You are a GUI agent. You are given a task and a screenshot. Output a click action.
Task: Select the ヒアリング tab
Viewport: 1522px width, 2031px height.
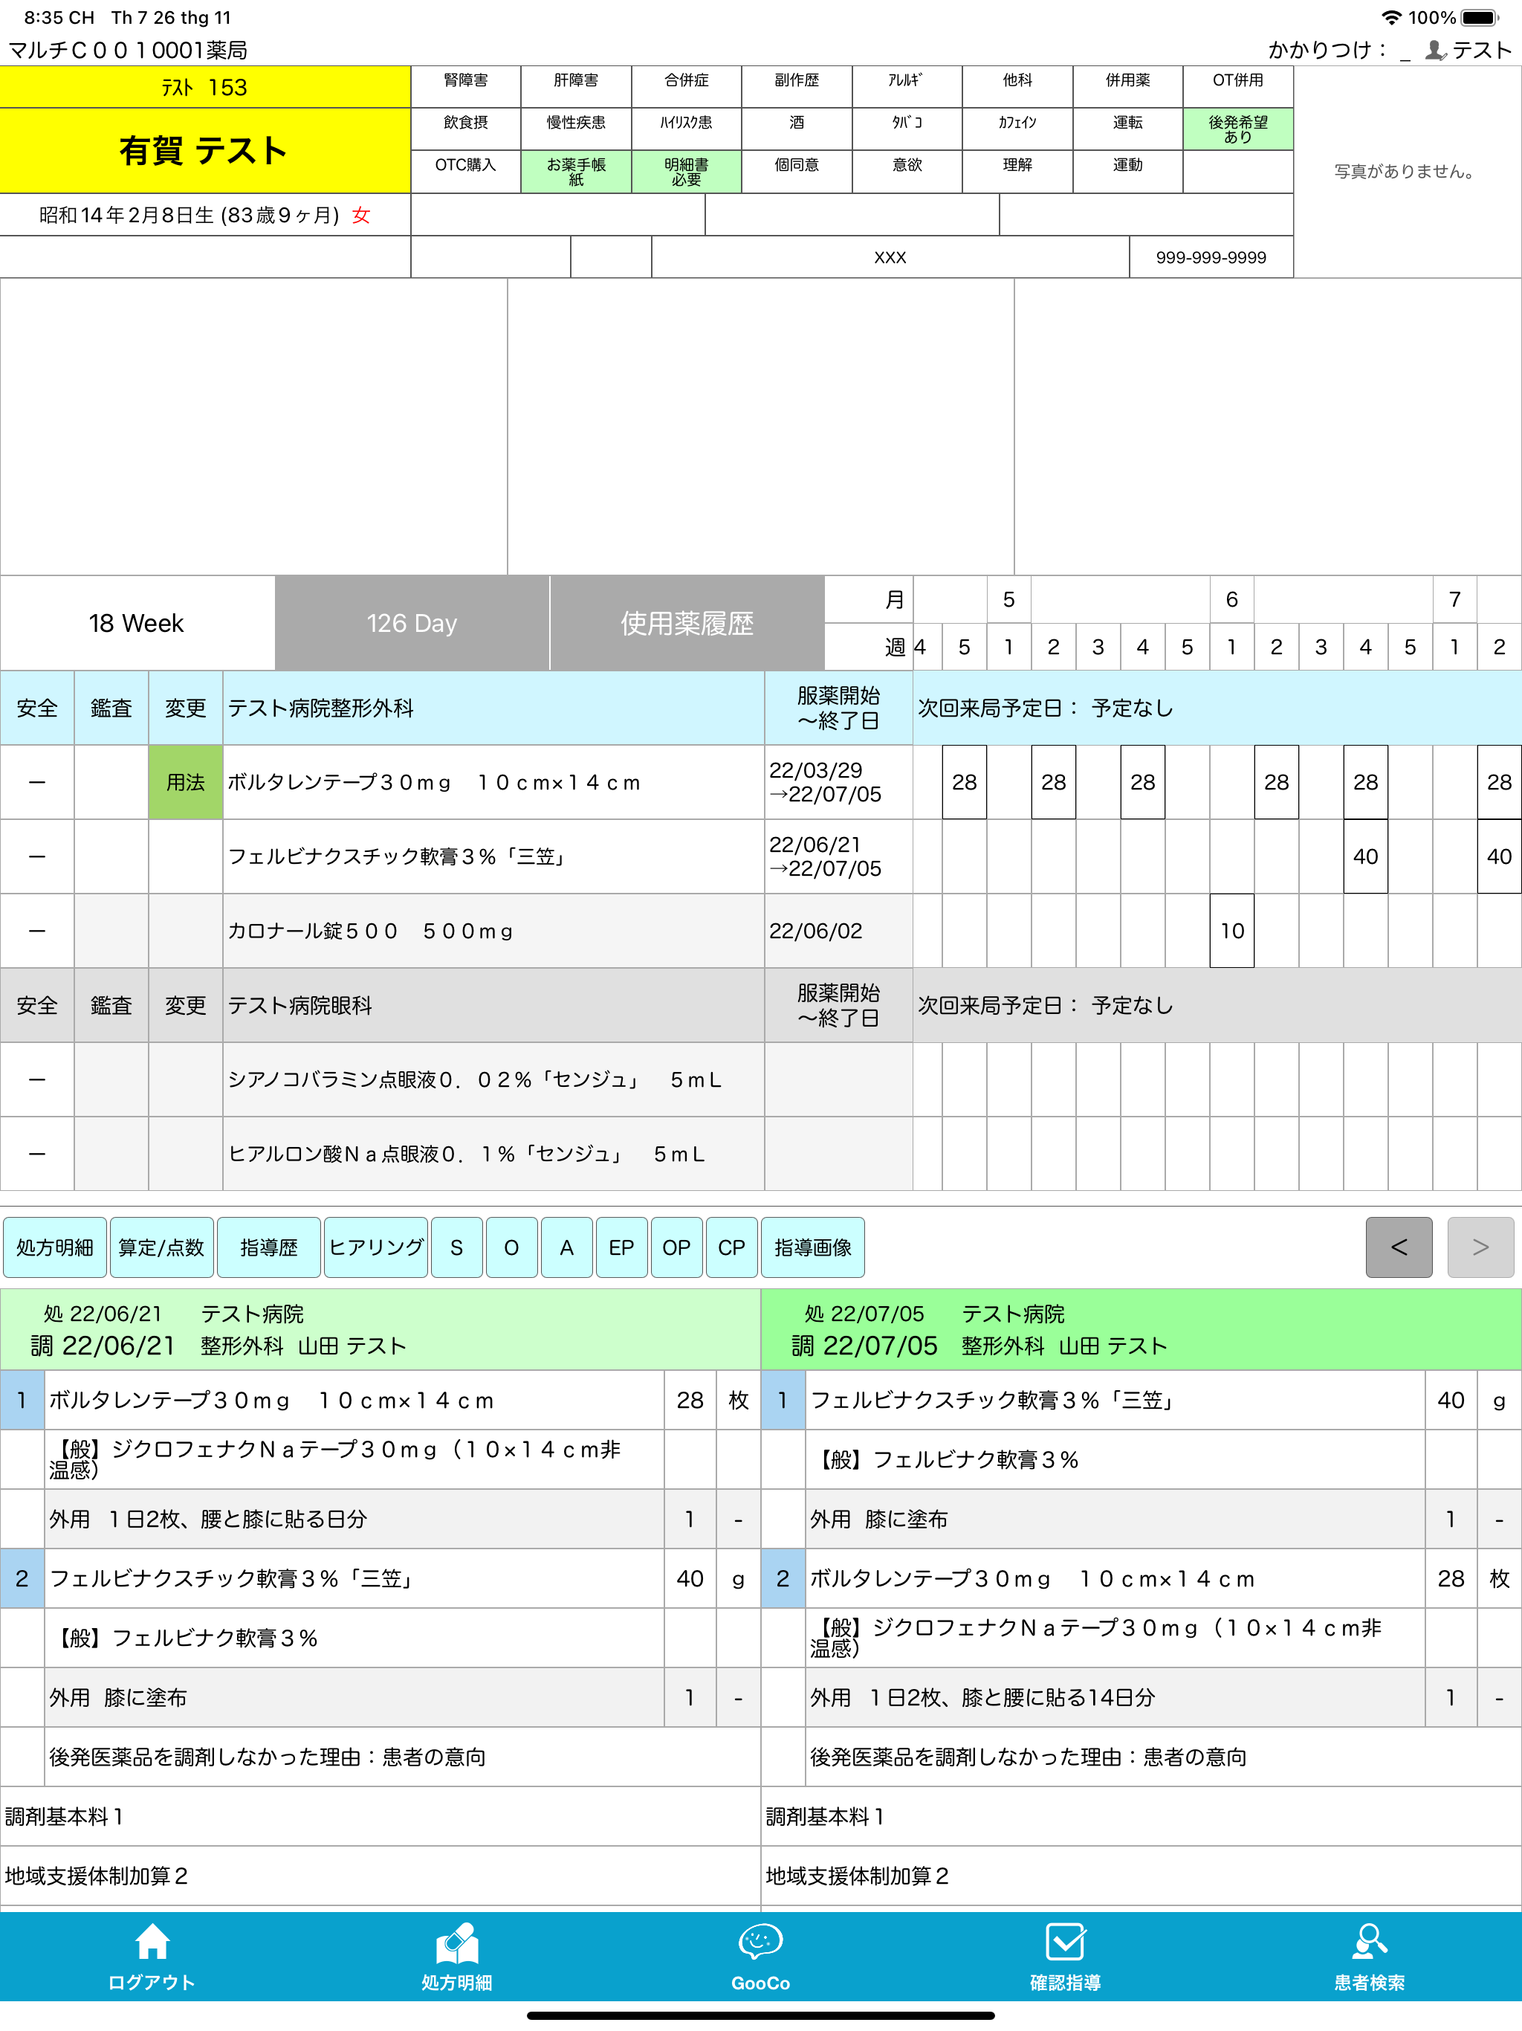[x=376, y=1247]
